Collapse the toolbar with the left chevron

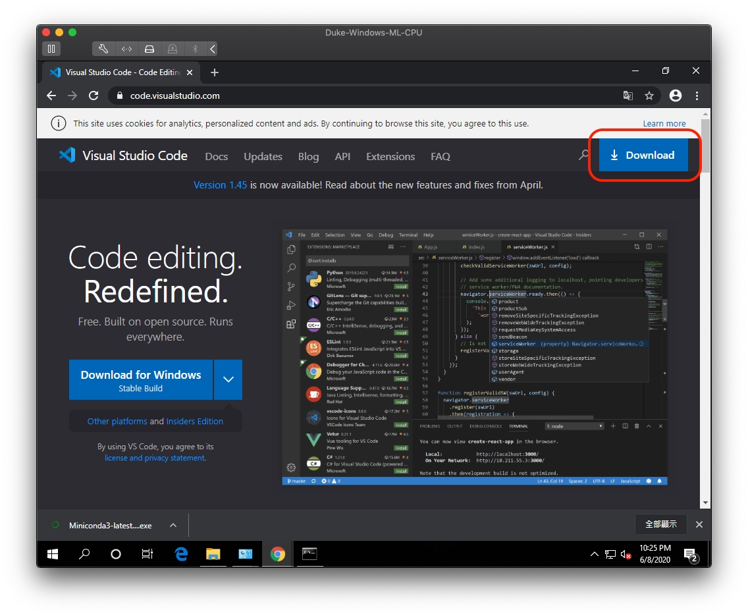tap(212, 48)
